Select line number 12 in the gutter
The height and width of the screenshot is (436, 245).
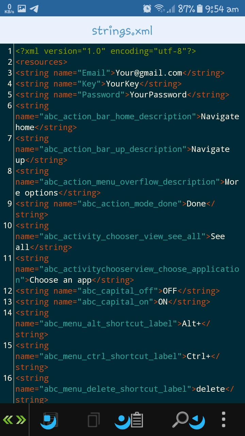click(8, 291)
